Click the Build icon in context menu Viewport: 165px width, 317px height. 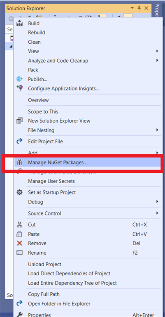[x=19, y=23]
